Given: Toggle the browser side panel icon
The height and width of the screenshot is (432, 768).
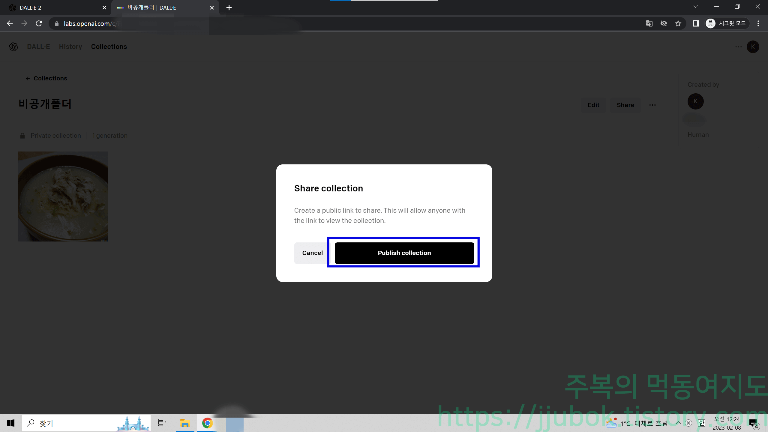Looking at the screenshot, I should point(696,23).
